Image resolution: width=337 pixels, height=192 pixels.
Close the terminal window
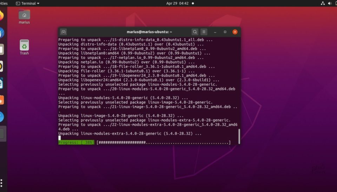235,32
